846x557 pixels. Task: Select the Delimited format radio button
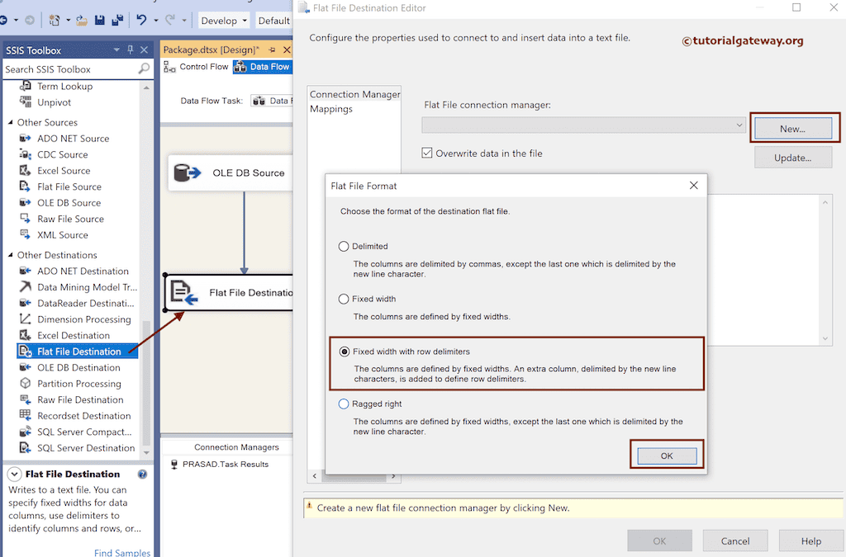point(345,247)
